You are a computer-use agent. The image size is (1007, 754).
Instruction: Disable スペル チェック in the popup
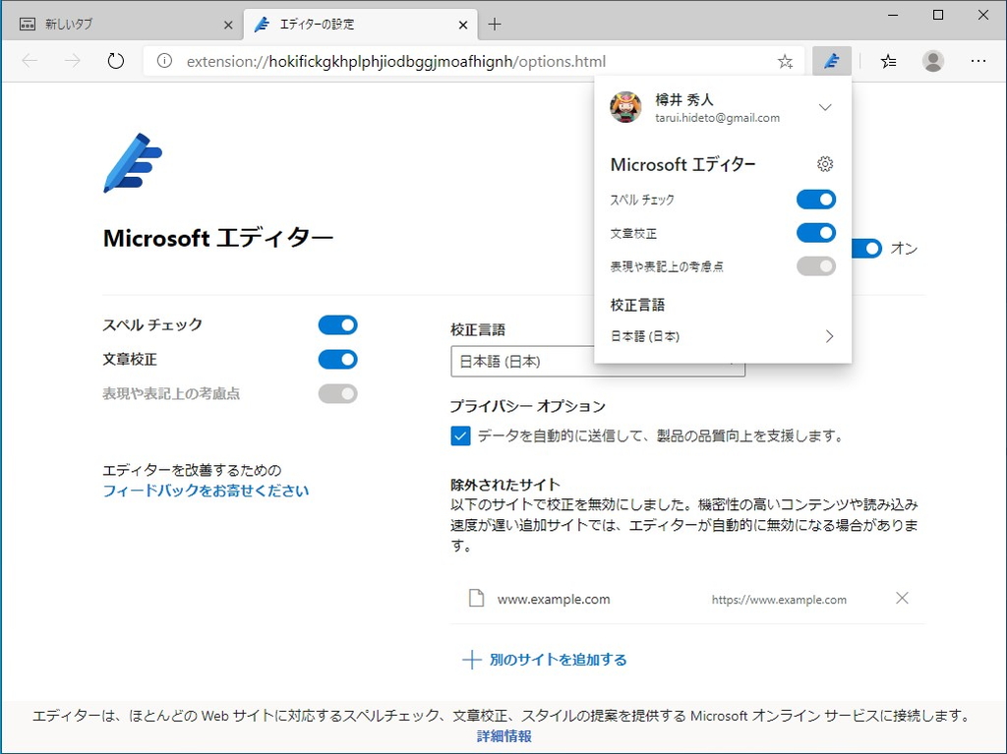(x=816, y=199)
